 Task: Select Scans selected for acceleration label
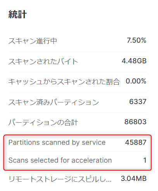(x=60, y=160)
